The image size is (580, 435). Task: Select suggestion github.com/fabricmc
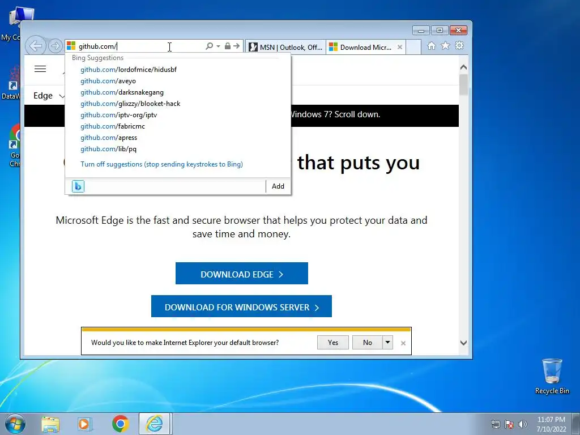coord(113,126)
